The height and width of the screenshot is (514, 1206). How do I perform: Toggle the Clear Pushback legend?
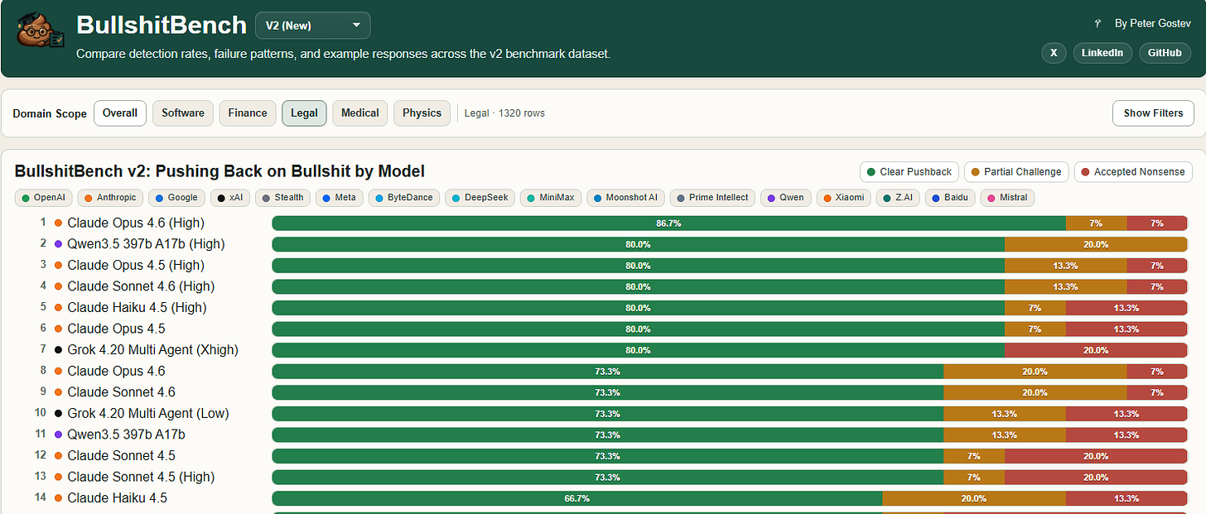coord(909,171)
